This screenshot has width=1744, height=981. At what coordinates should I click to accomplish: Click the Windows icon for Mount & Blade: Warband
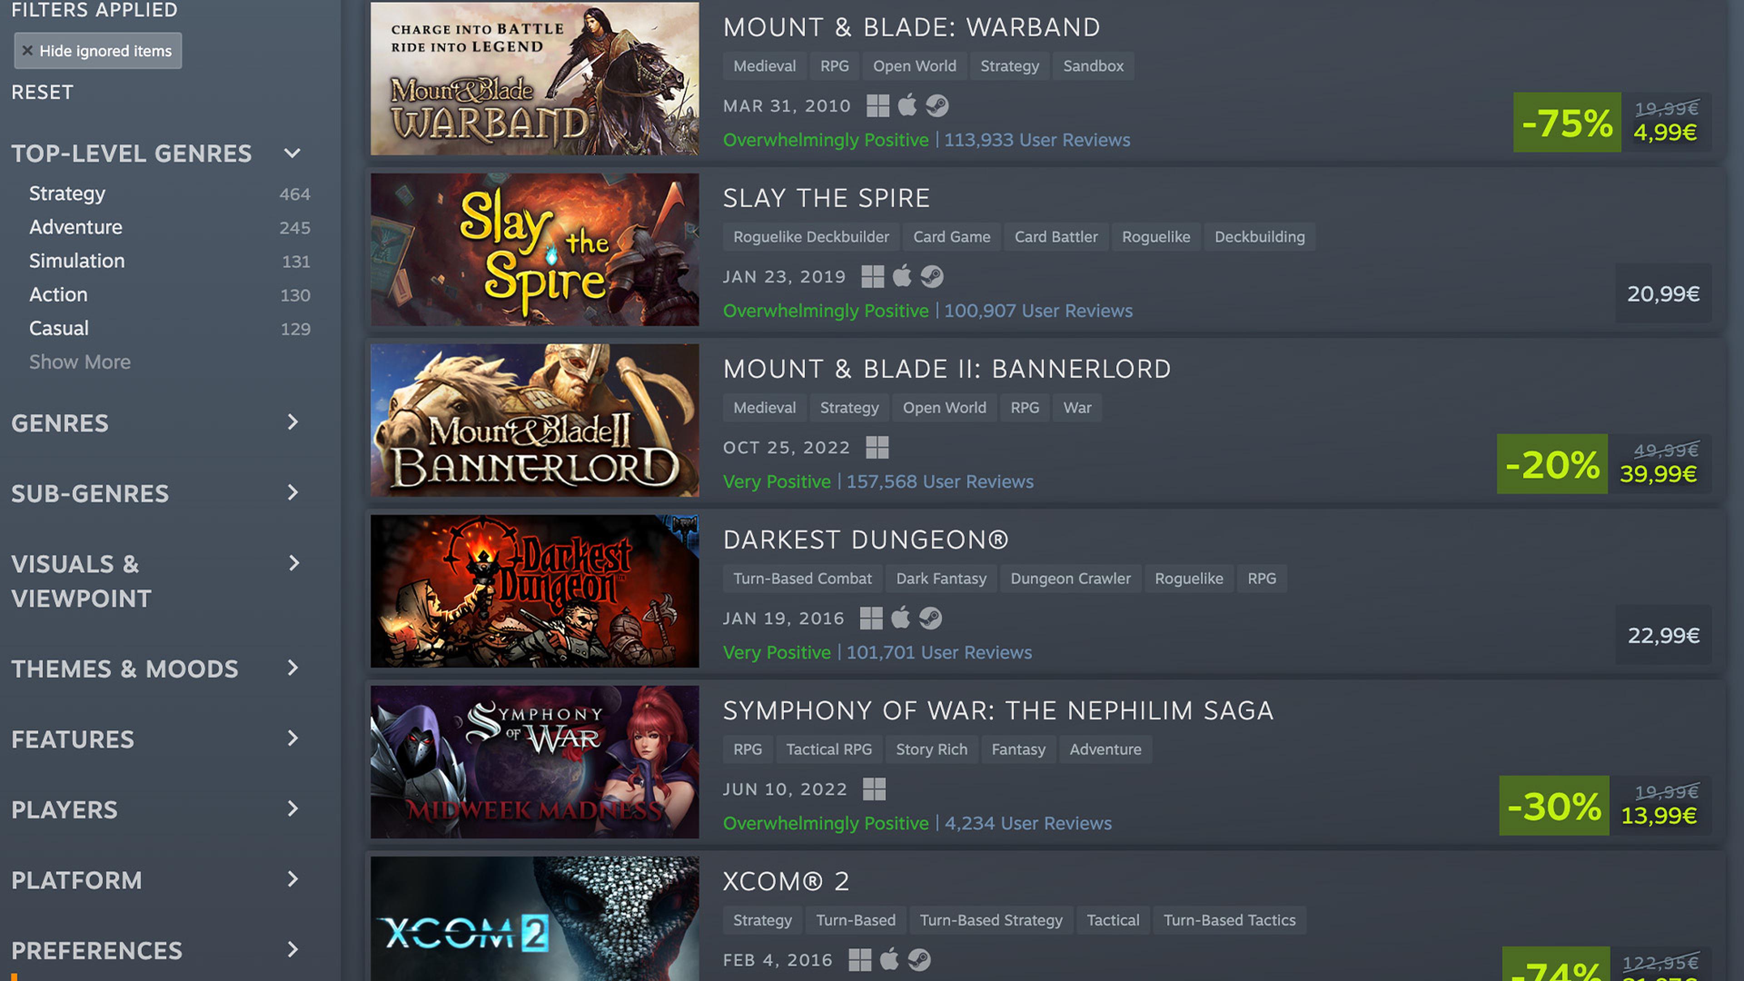[x=877, y=106]
